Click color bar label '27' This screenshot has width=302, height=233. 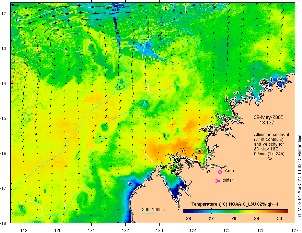click(211, 218)
